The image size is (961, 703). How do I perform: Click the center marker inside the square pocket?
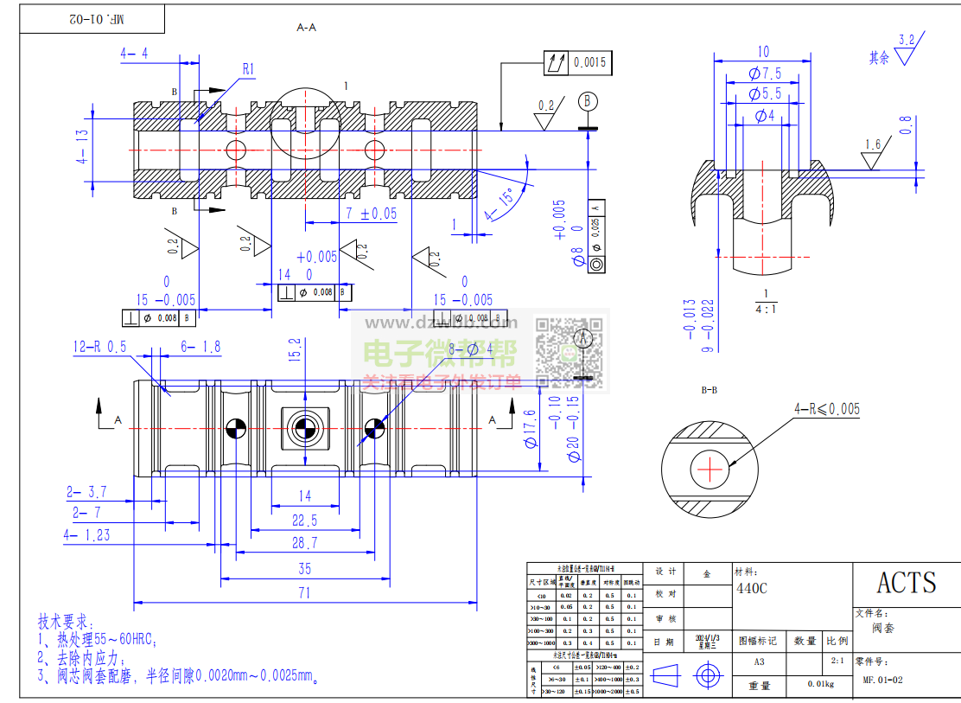click(302, 426)
